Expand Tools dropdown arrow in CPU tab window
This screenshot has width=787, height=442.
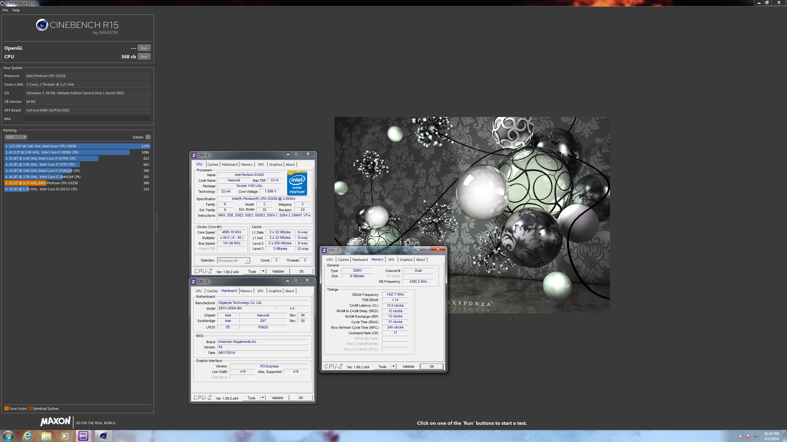click(263, 271)
